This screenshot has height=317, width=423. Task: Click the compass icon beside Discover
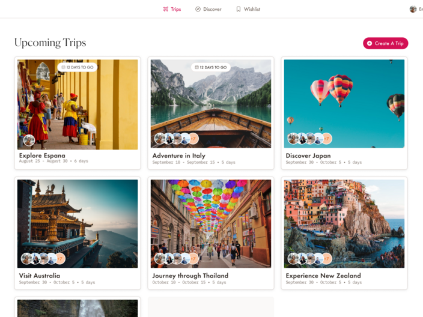tap(198, 9)
